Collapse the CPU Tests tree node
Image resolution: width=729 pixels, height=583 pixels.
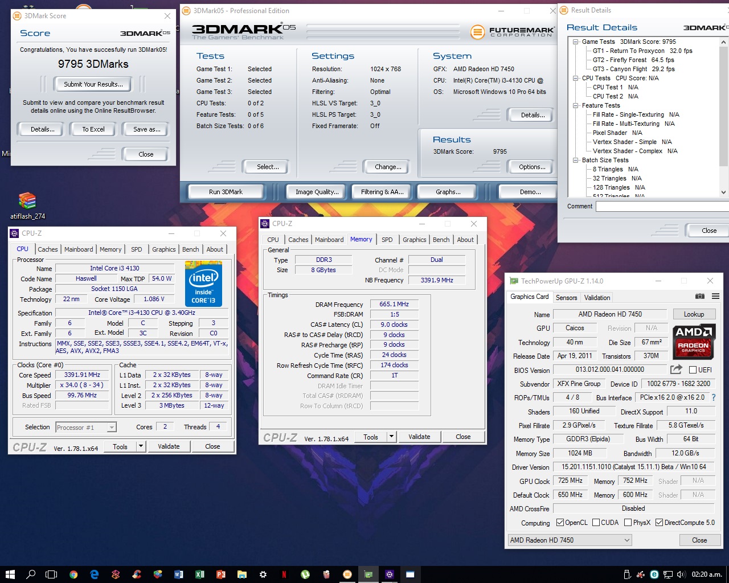[576, 78]
